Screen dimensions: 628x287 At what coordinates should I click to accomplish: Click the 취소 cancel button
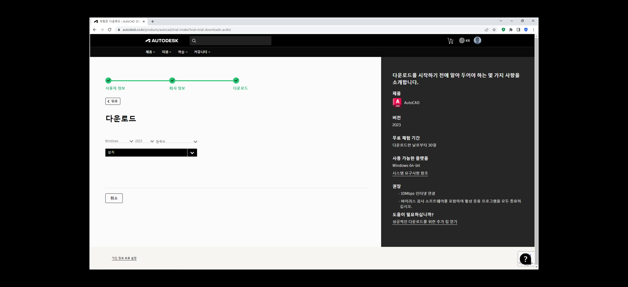114,198
